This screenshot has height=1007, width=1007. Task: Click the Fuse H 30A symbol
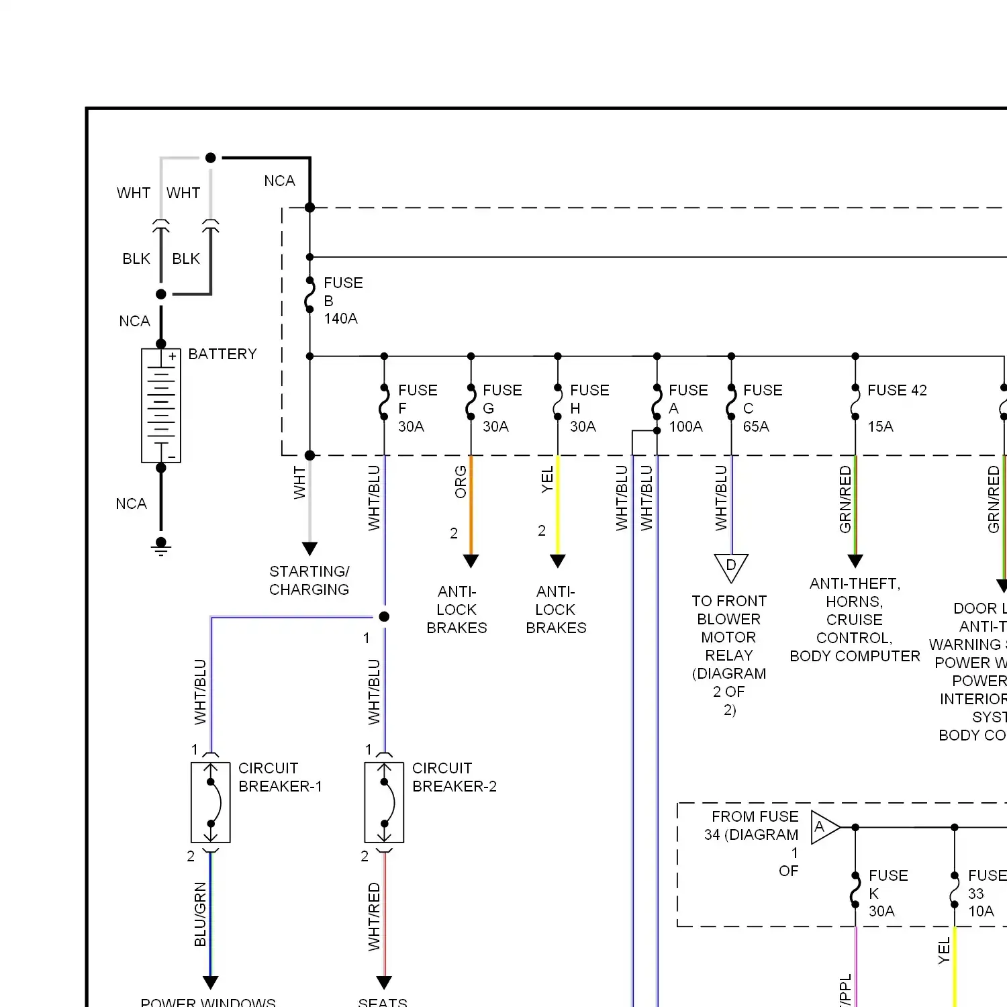click(557, 402)
